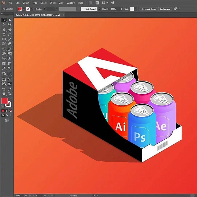Enable Draw Normal mode
Viewport: 197px width, 197px height.
3,115
